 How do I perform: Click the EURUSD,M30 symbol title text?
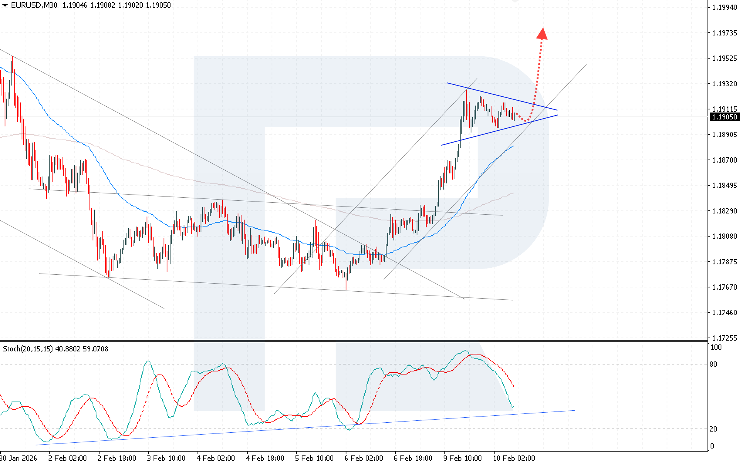click(x=34, y=5)
